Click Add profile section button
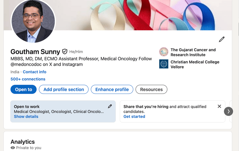 click(x=64, y=89)
